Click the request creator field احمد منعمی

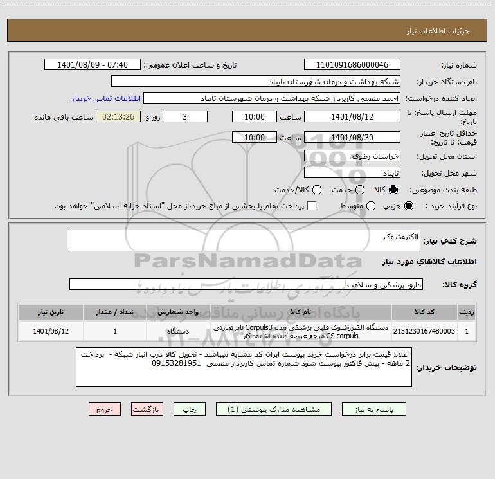pyautogui.click(x=272, y=98)
